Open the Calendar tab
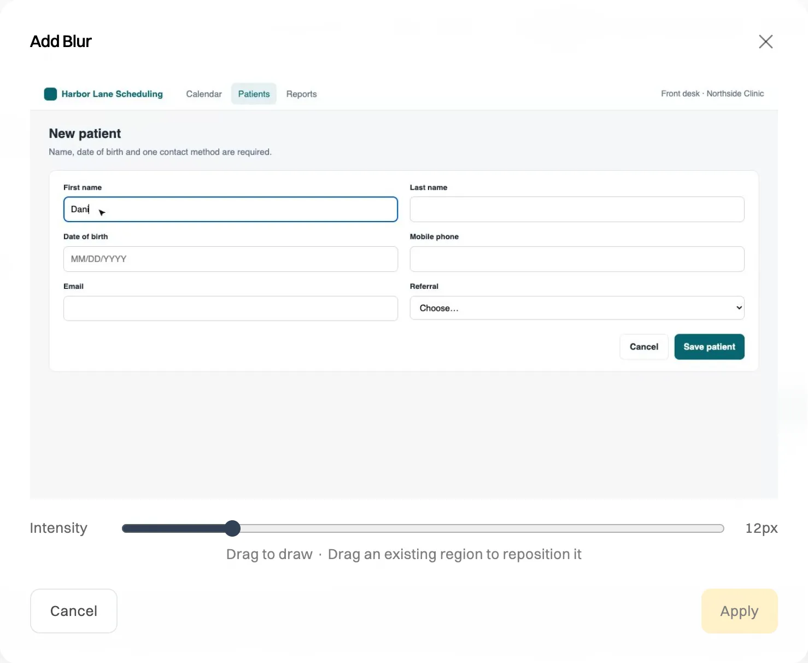This screenshot has width=808, height=663. coord(204,94)
